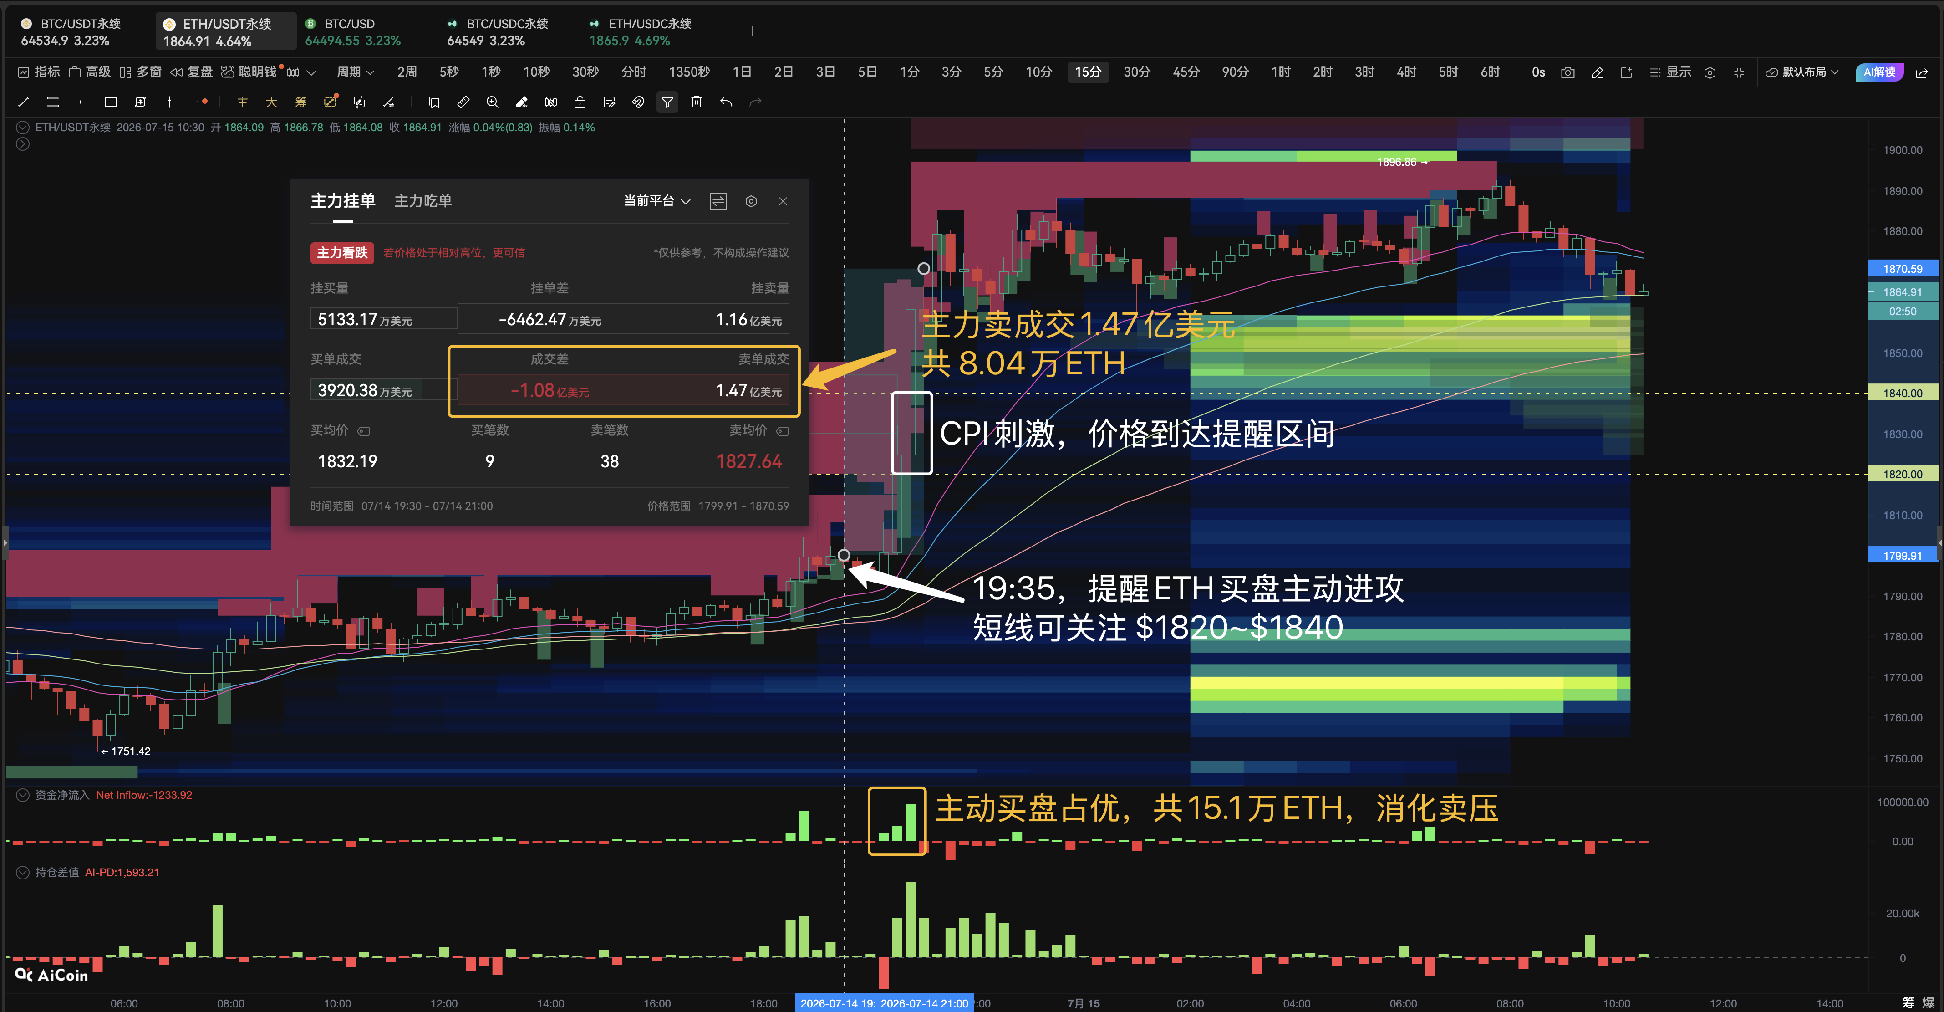
Task: Open the ruler measurement tool
Action: point(463,102)
